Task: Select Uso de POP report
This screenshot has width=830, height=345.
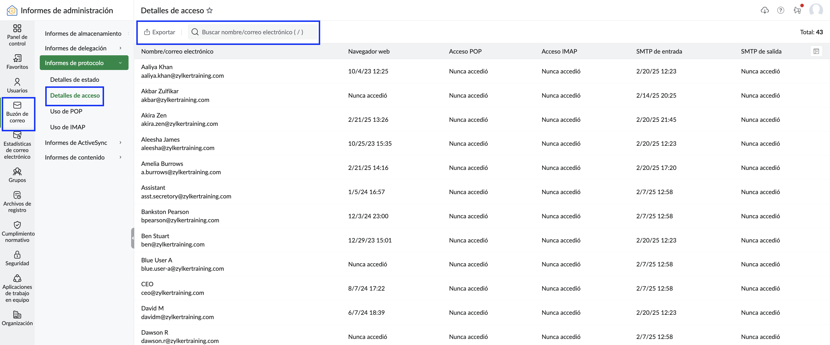Action: coord(66,111)
